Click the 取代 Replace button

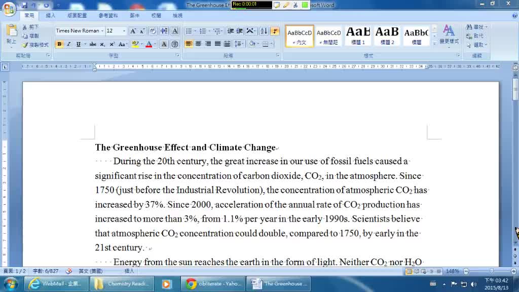474,36
